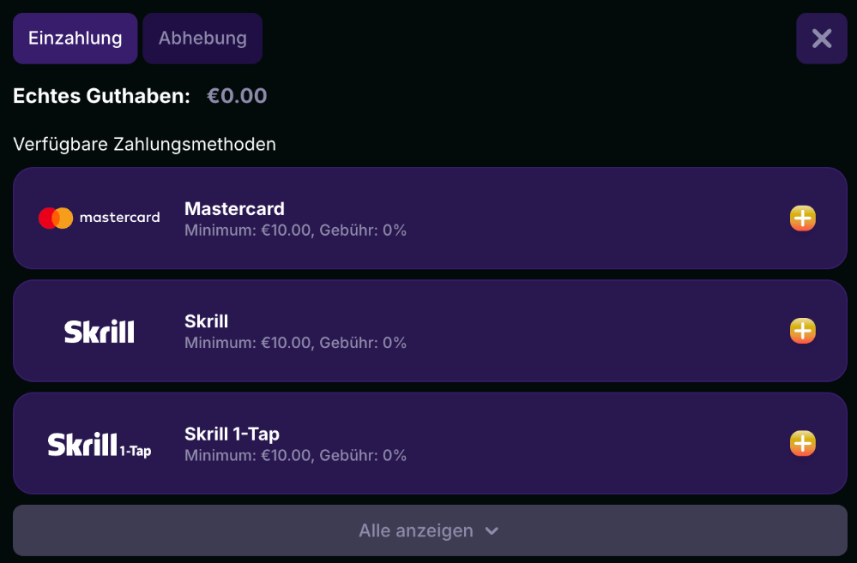Image resolution: width=857 pixels, height=563 pixels.
Task: Click the Skrill minimum fee text
Action: pyautogui.click(x=295, y=343)
